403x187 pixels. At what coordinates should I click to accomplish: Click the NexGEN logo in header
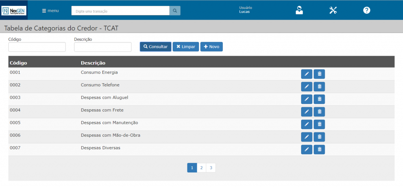coord(14,10)
